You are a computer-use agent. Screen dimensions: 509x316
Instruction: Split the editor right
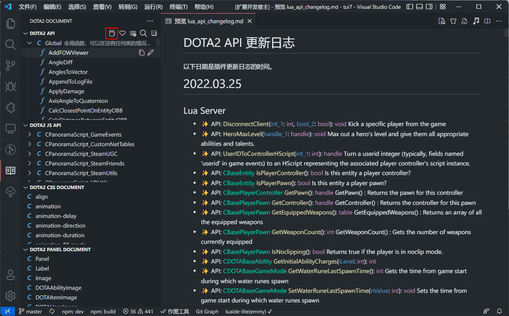click(x=487, y=21)
